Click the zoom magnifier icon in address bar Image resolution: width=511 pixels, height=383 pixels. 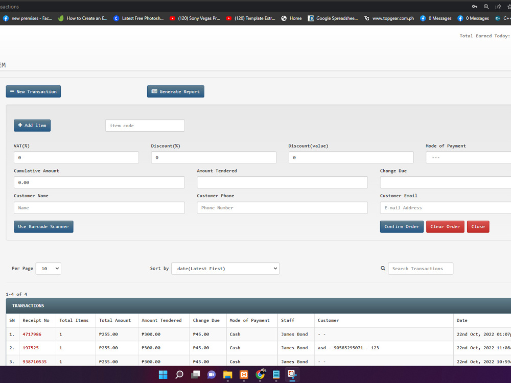pos(486,7)
